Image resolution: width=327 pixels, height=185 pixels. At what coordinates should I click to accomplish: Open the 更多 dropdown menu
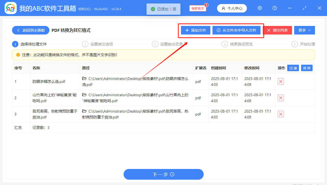tap(304, 30)
